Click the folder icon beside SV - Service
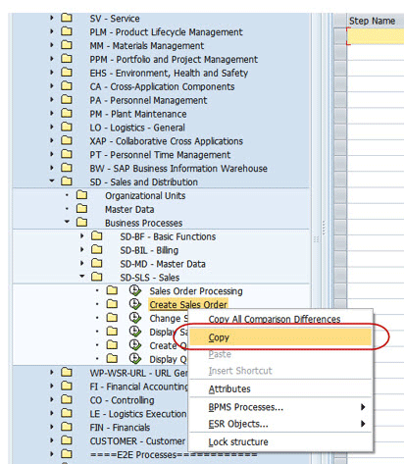Image resolution: width=404 pixels, height=464 pixels. click(67, 18)
